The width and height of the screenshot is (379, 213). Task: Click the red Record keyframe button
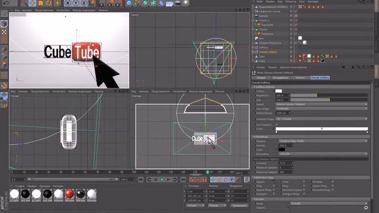point(192,180)
